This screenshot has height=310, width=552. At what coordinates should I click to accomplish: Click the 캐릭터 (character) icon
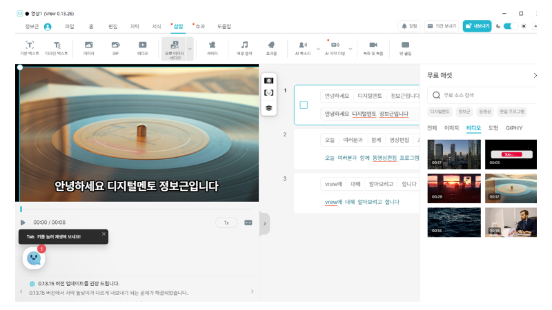[213, 48]
